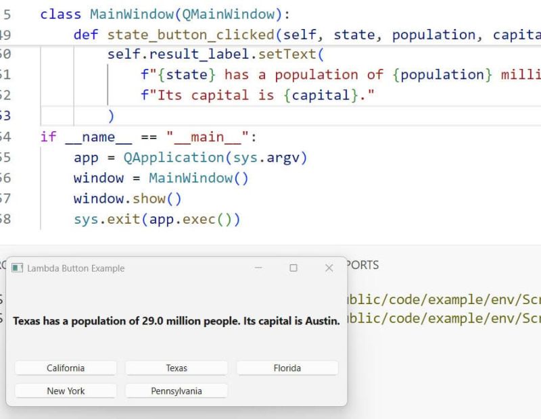The image size is (541, 419).
Task: Click the Texas population result label
Action: click(177, 321)
